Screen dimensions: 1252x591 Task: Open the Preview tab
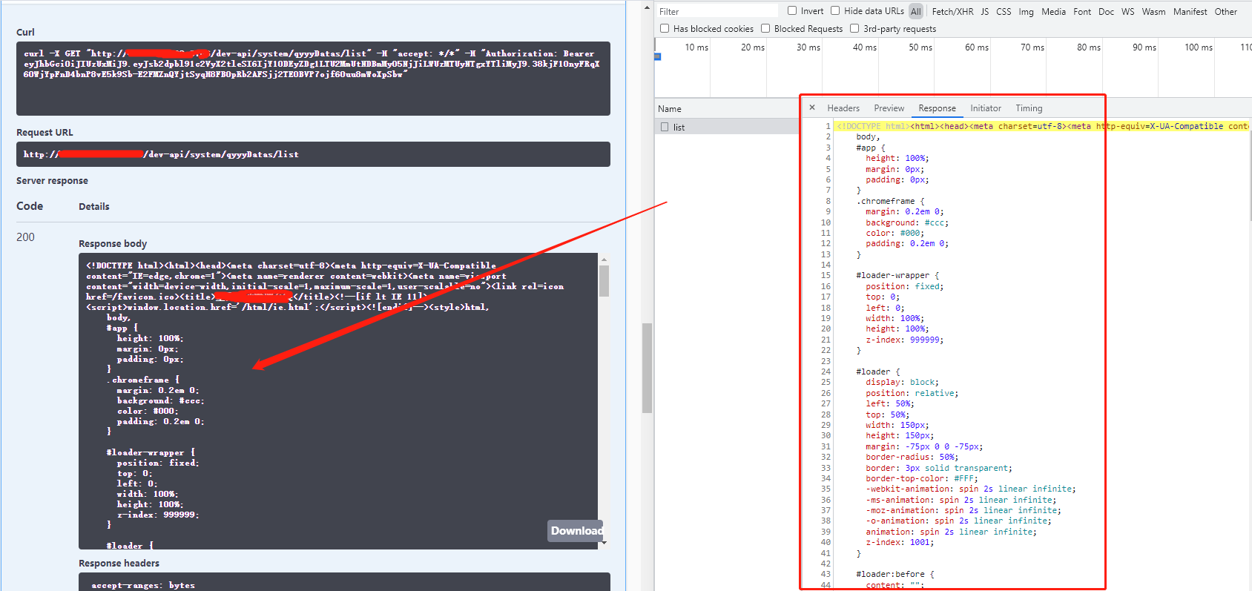point(889,108)
